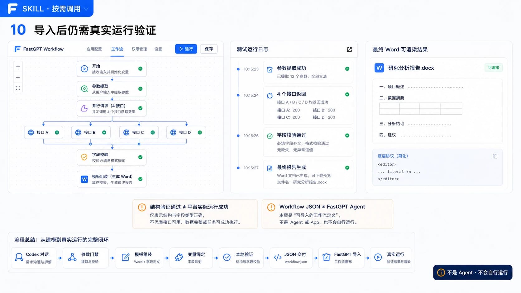521x293 pixels.
Task: Zoom in the workflow canvas with plus
Action: click(18, 67)
